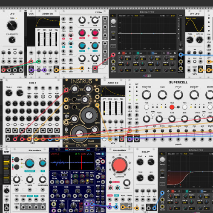Click the sampler PLAY button
This screenshot has height=213, width=213.
[x=57, y=182]
